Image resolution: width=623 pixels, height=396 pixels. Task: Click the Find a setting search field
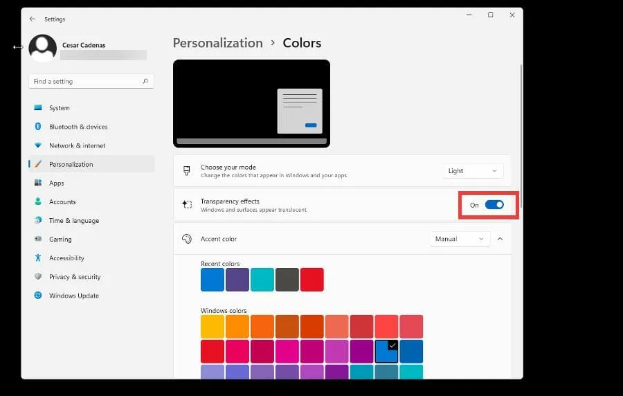pos(84,82)
